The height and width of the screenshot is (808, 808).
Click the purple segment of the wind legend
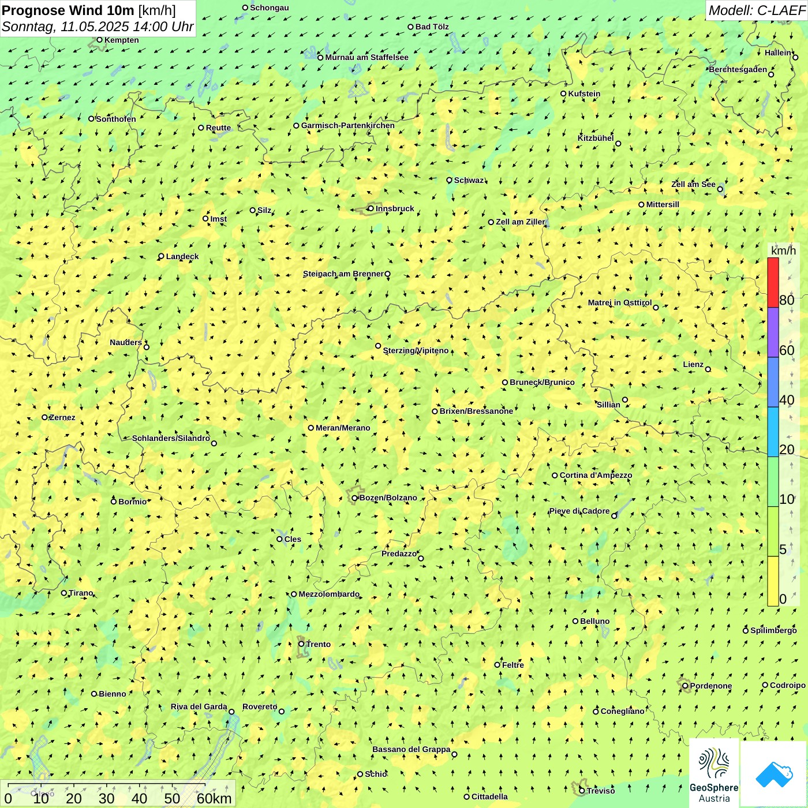[x=773, y=332]
